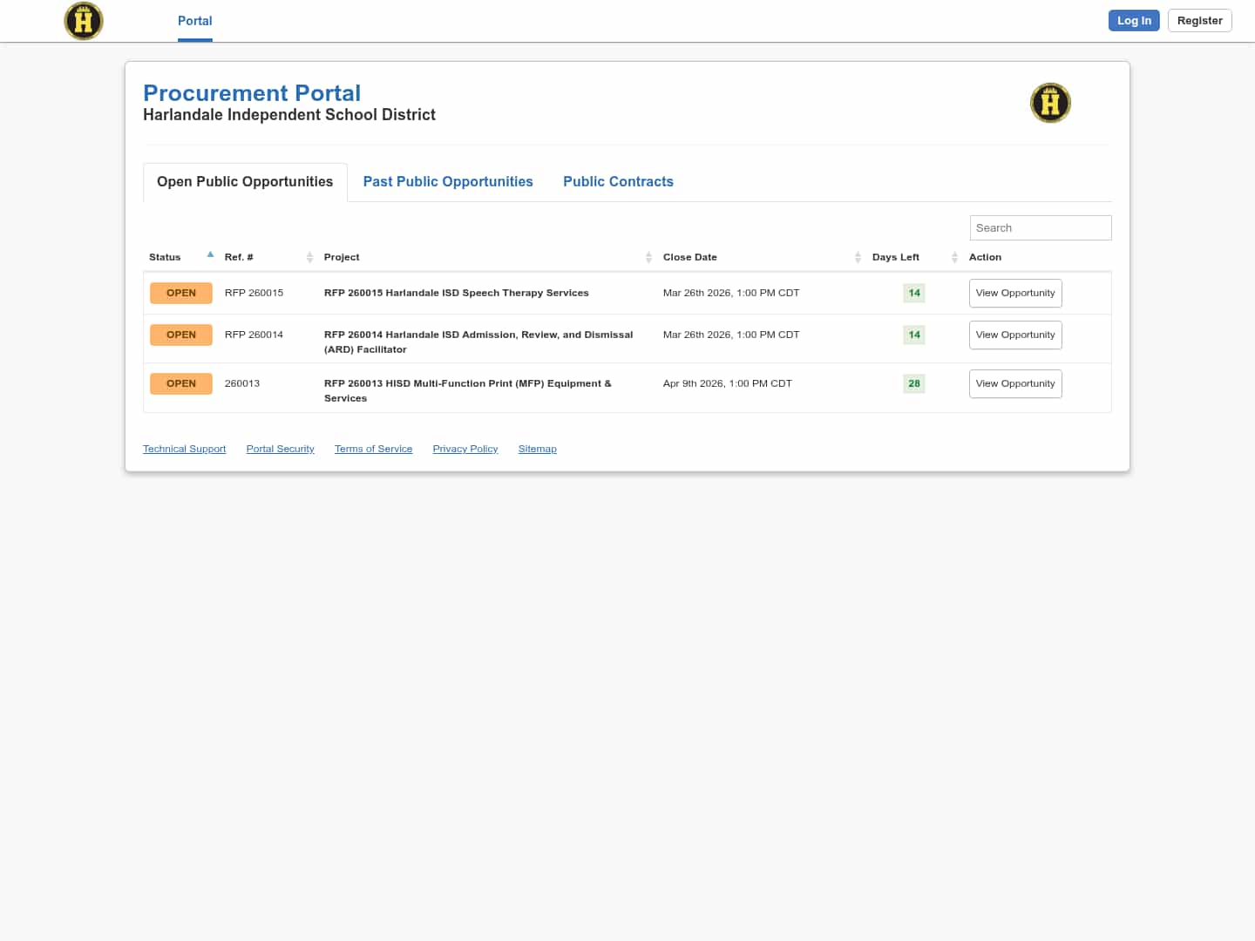View Opportunity for MFP Equipment RFP

click(x=1014, y=383)
